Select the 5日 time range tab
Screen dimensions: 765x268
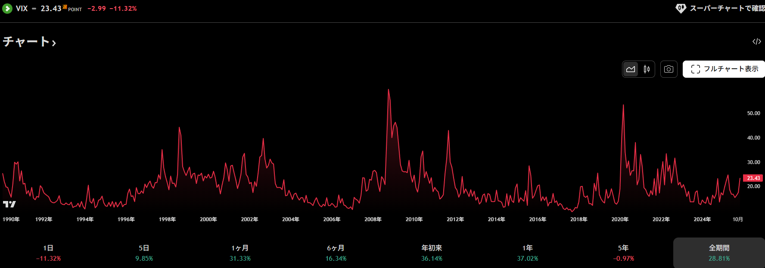coord(144,253)
